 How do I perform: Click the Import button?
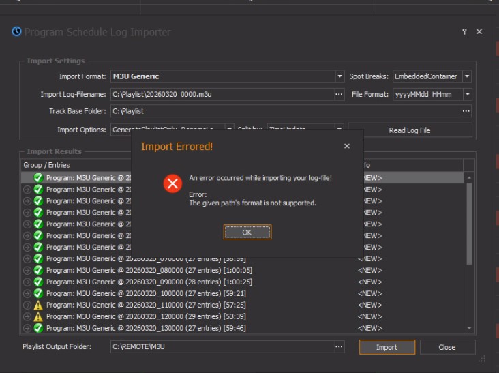click(x=387, y=347)
